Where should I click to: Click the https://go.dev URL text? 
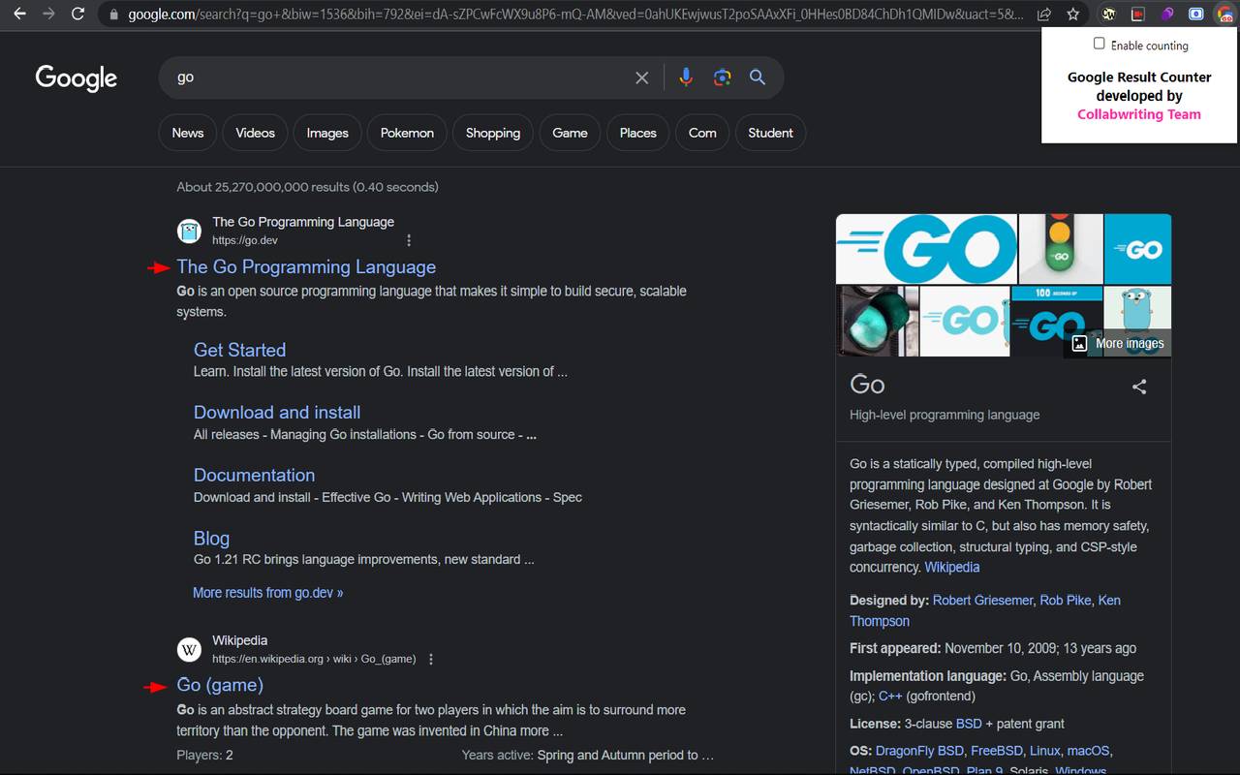coord(245,240)
